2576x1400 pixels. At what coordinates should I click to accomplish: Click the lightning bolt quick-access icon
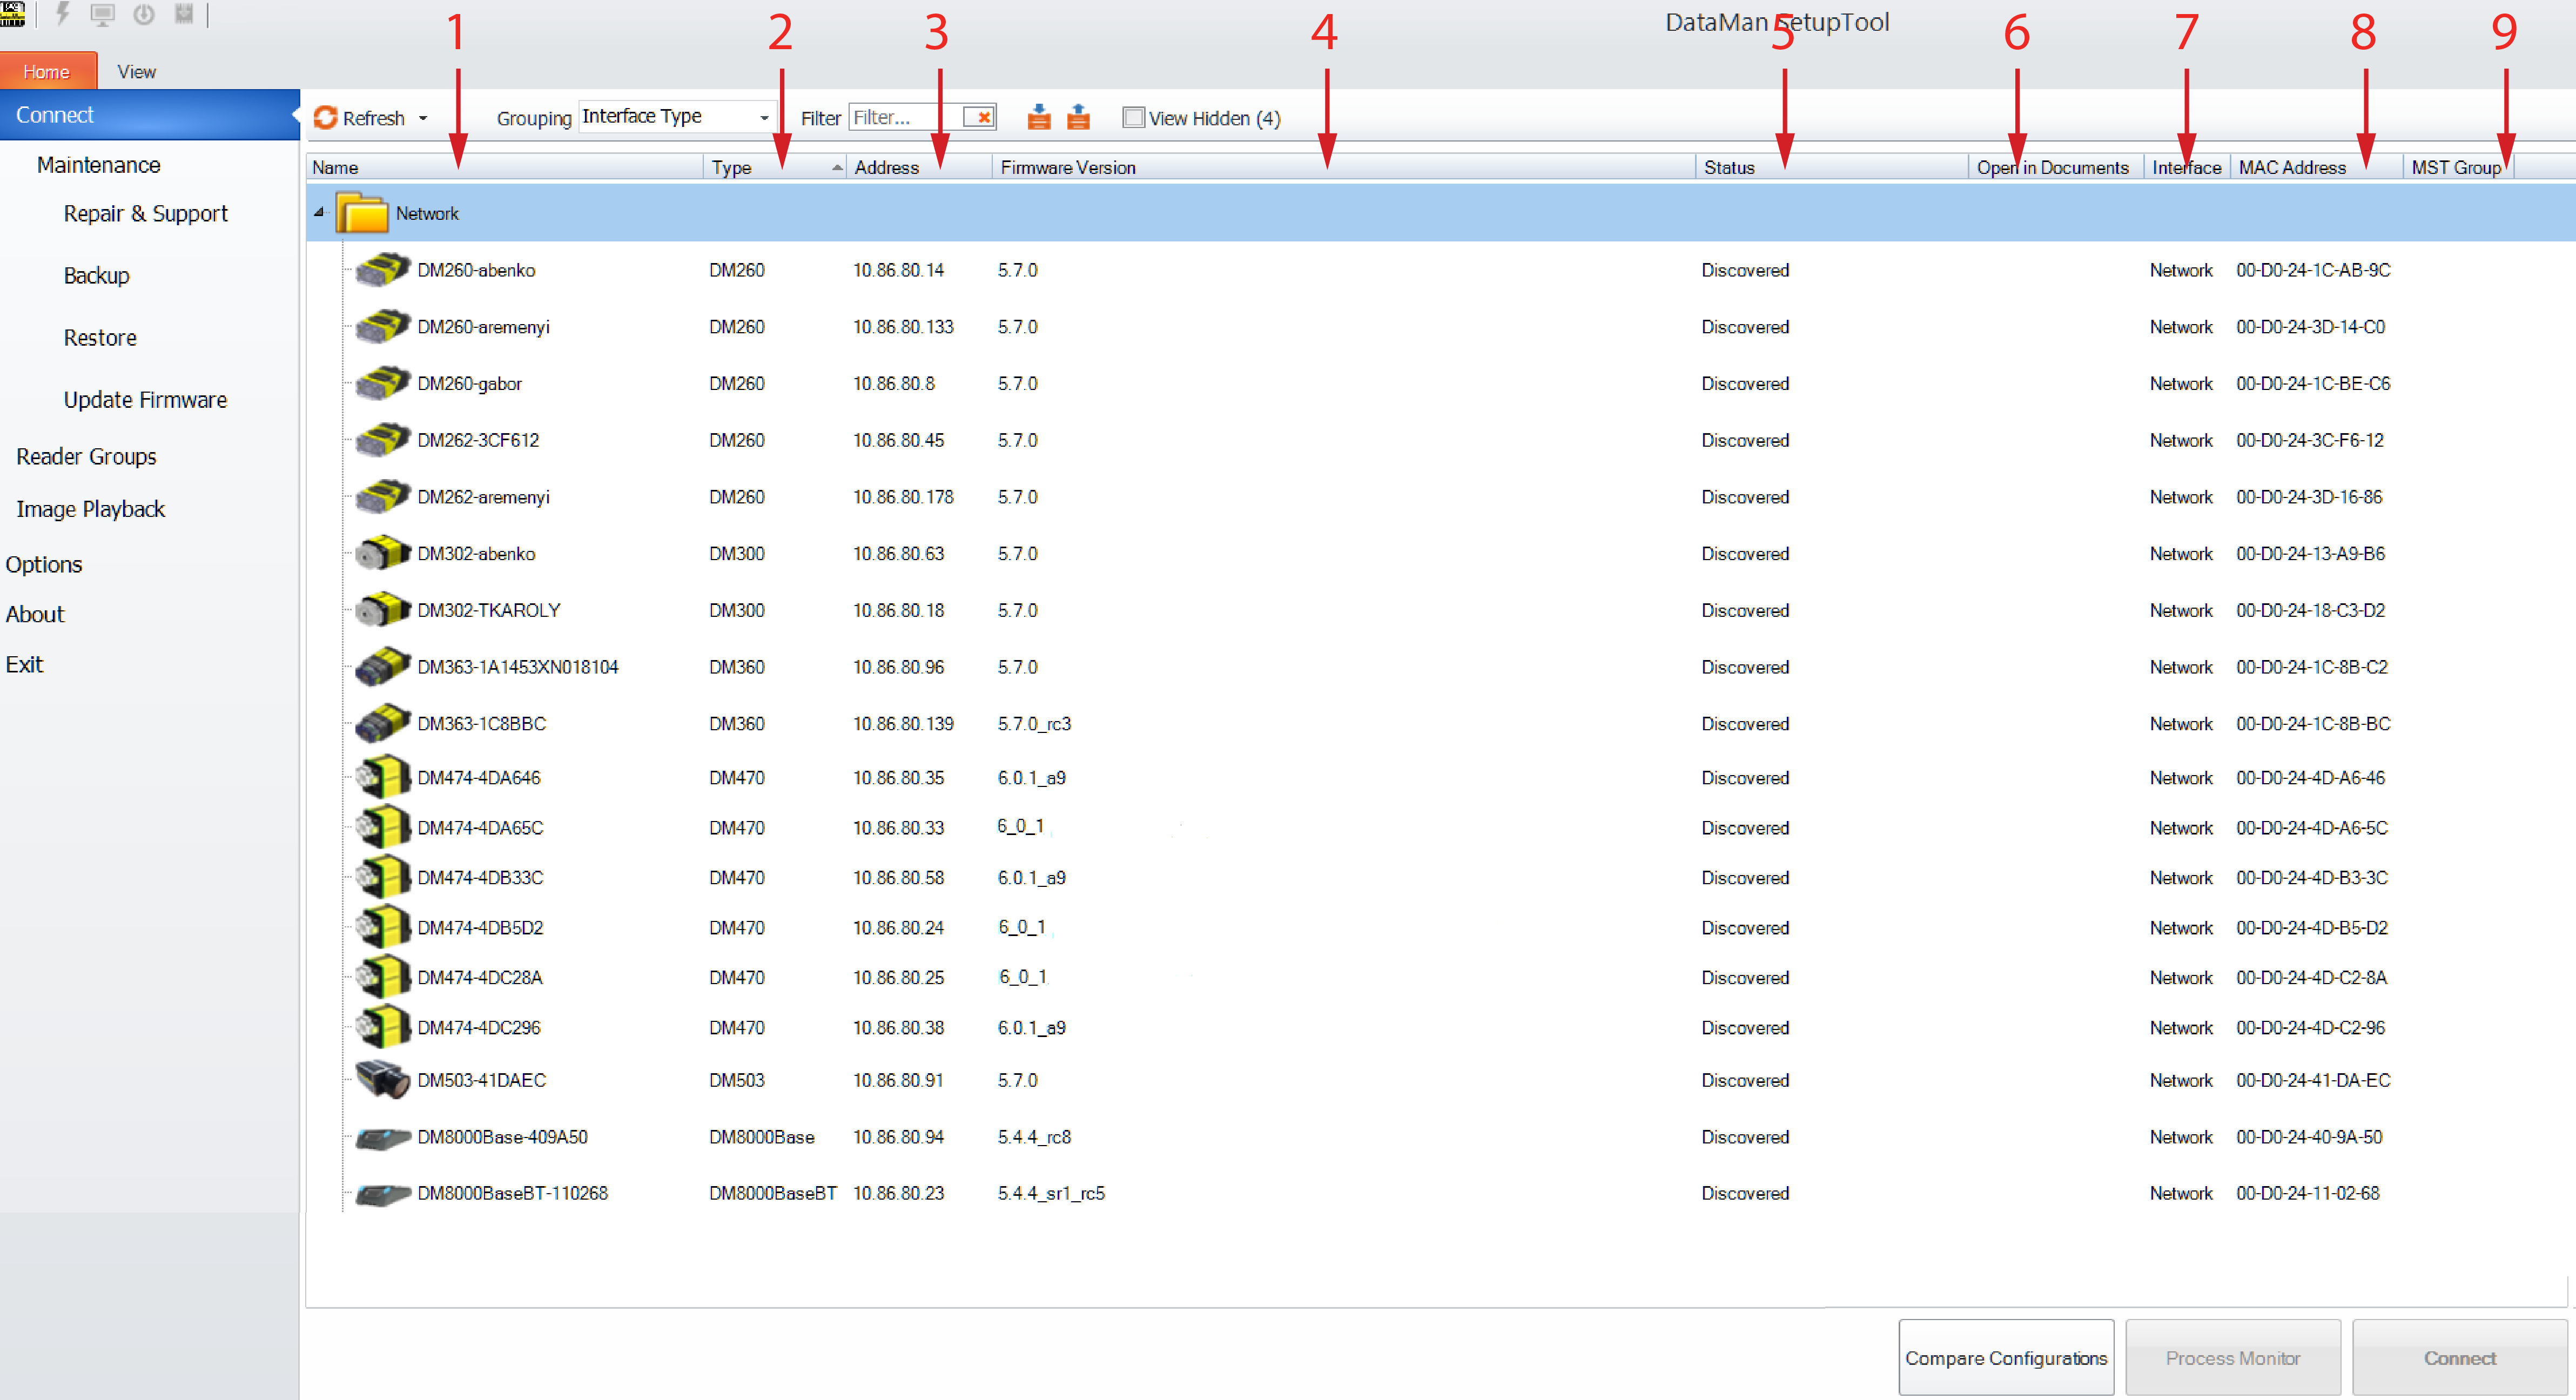[63, 14]
